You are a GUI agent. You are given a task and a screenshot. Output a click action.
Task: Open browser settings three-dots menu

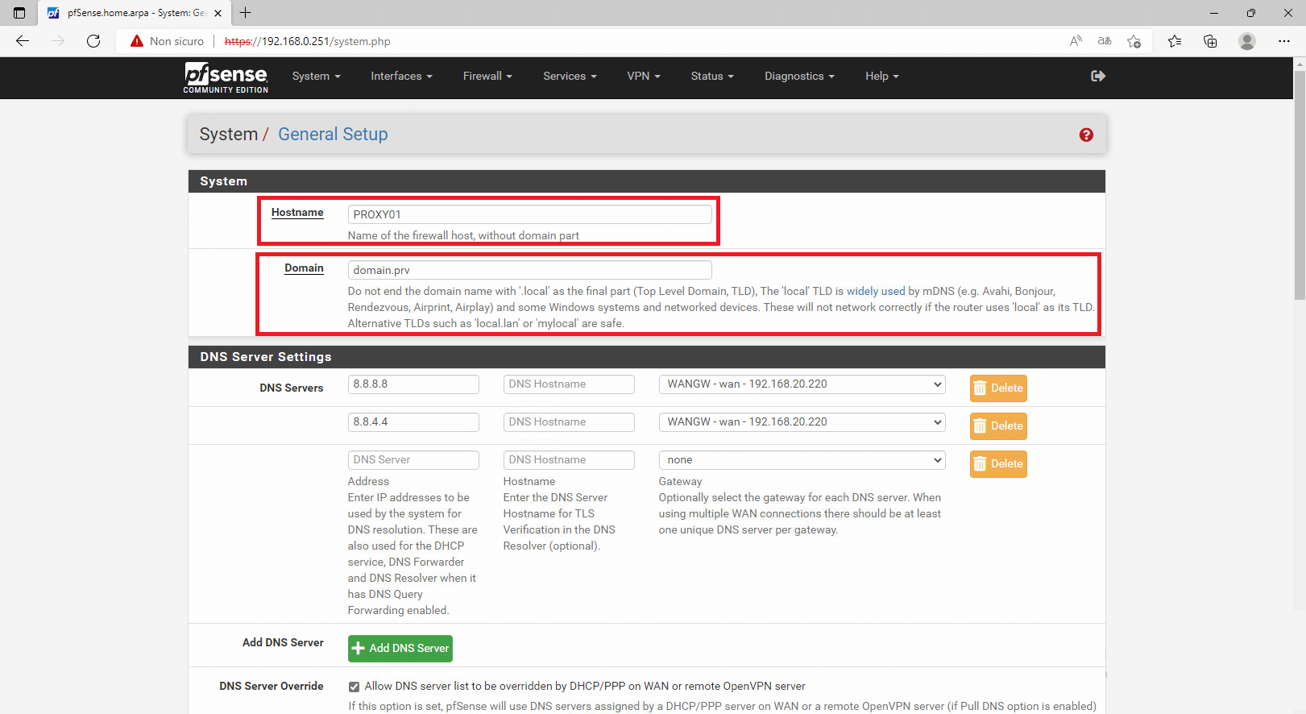click(x=1284, y=41)
